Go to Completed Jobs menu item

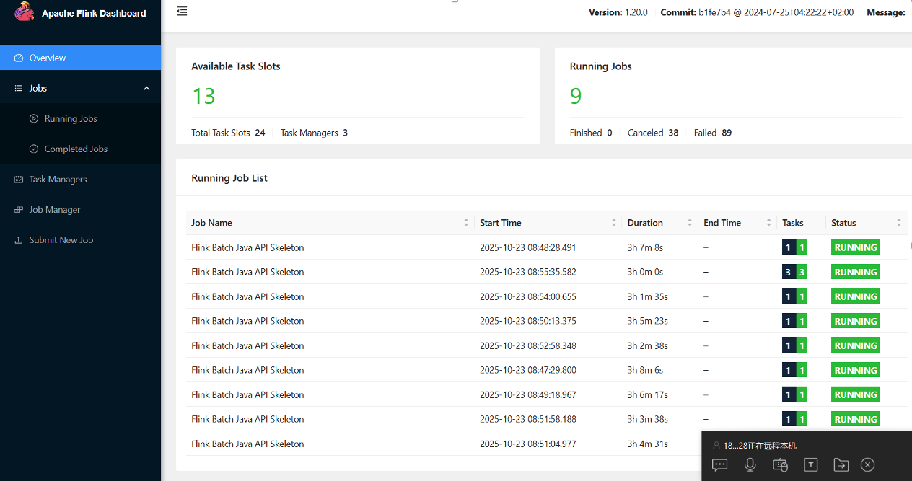pos(76,149)
